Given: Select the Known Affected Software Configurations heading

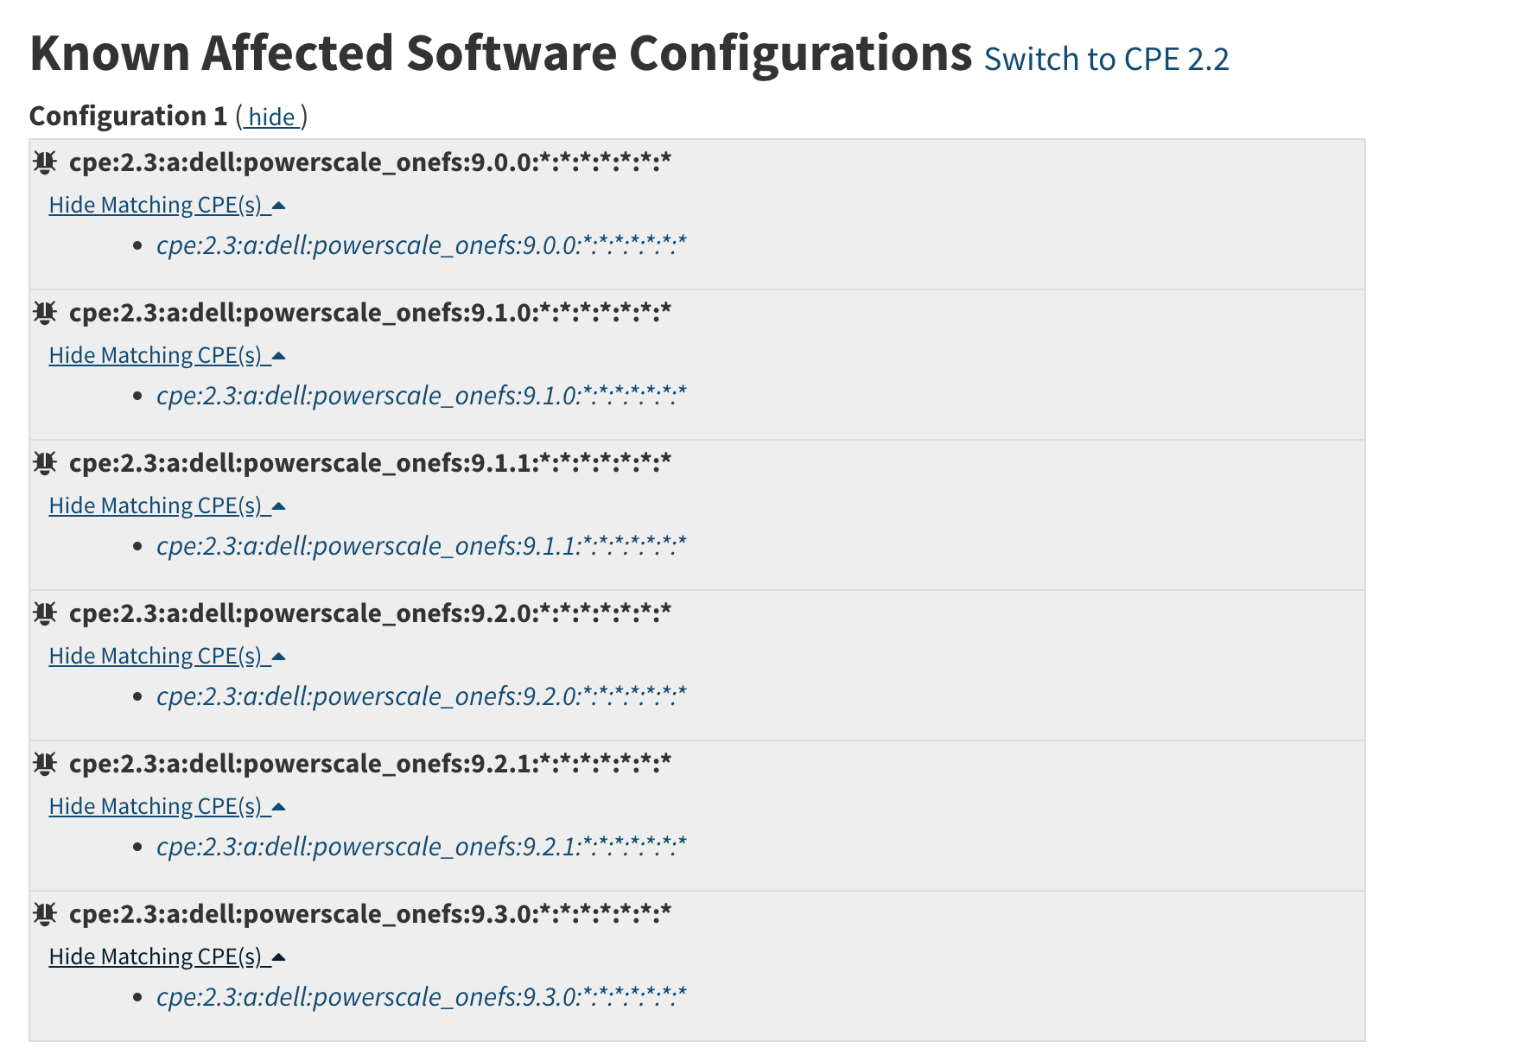Looking at the screenshot, I should [501, 52].
